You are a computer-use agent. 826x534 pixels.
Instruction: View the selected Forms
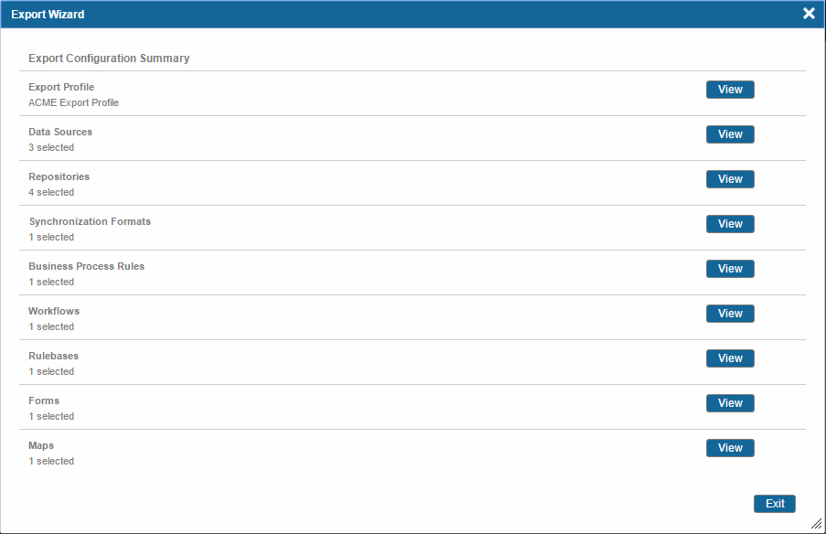coord(730,403)
